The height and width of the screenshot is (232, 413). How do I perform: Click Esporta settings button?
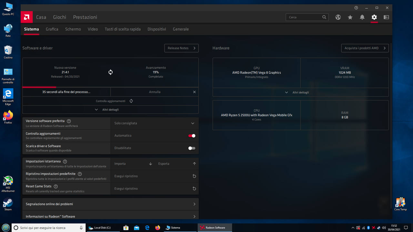[176, 164]
